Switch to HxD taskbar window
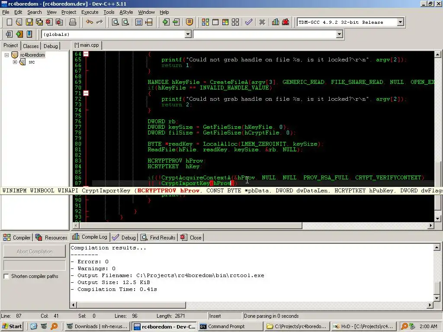The height and width of the screenshot is (332, 443). point(363,326)
